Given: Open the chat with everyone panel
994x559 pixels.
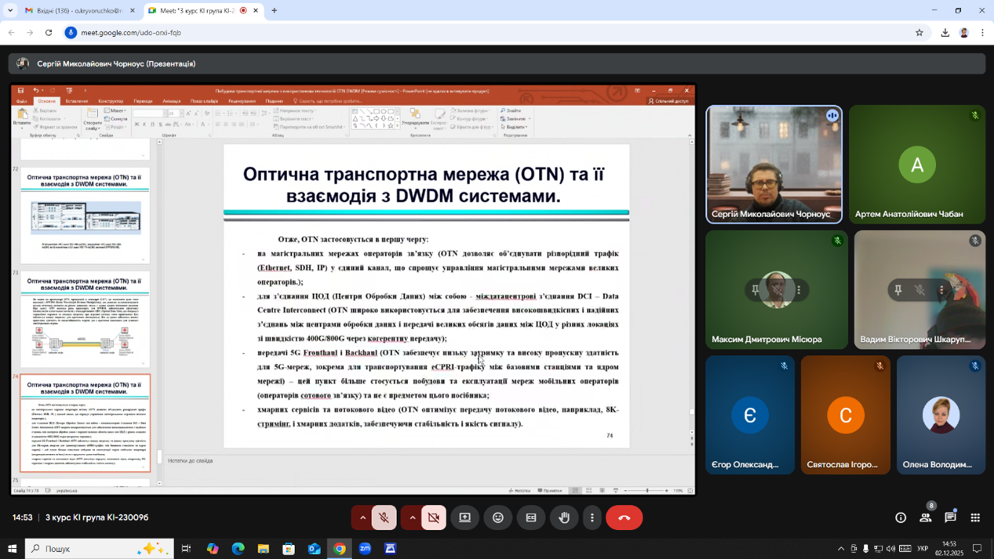Looking at the screenshot, I should point(950,517).
